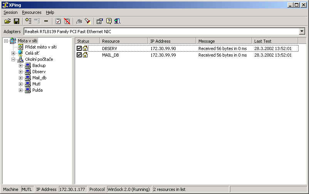Uncheck all via crossed-out clipboard icon
The height and width of the screenshot is (194, 309).
tap(67, 21)
